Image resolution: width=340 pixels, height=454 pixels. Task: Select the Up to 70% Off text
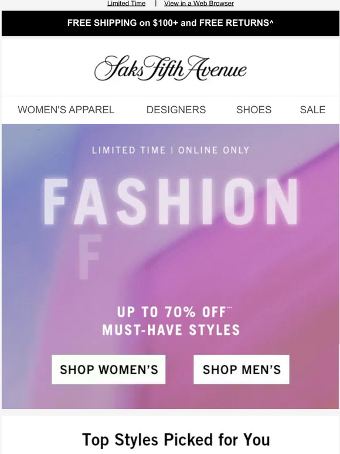pyautogui.click(x=171, y=312)
